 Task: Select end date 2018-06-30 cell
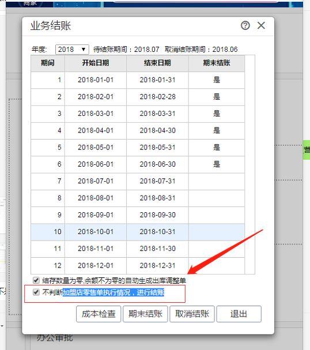[157, 164]
